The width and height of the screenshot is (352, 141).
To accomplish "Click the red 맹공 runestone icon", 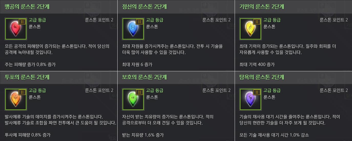I will coord(16,29).
